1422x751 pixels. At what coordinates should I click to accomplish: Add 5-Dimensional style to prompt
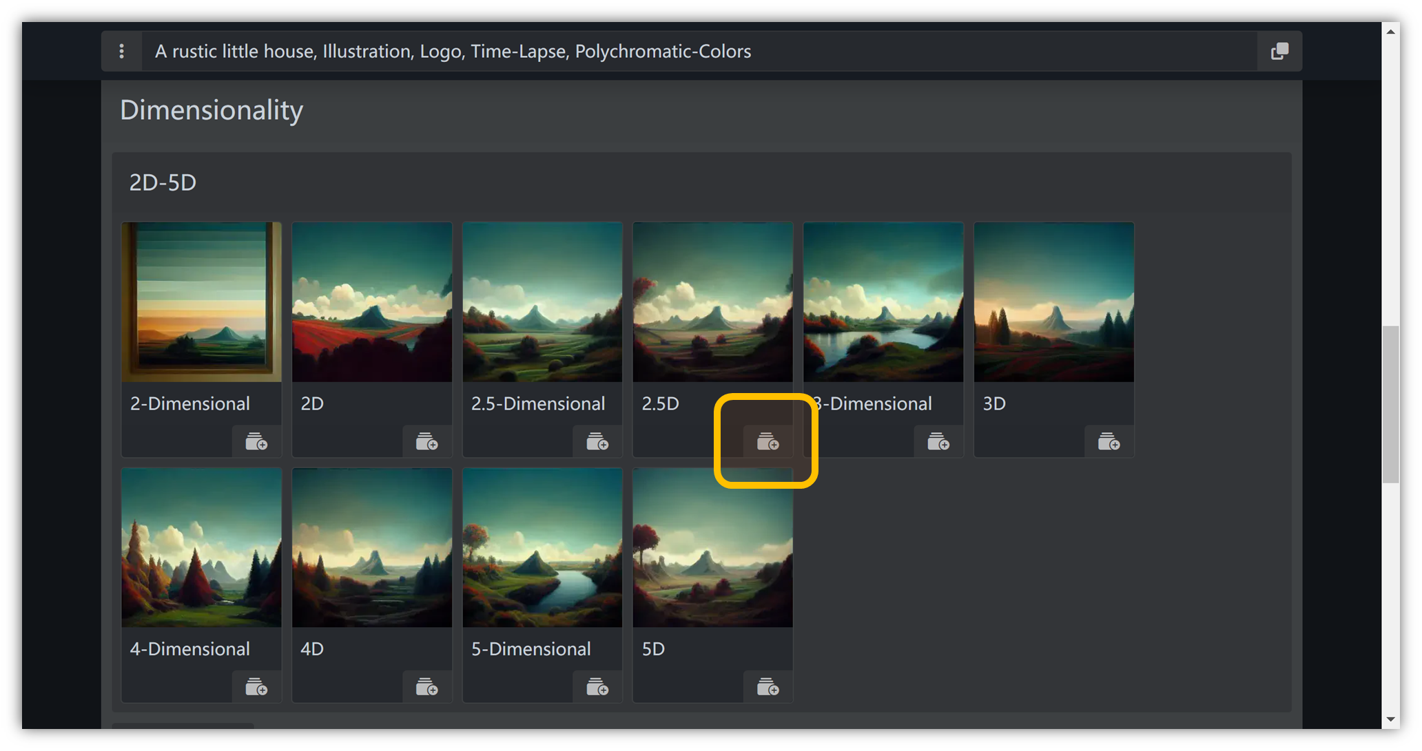coord(597,687)
